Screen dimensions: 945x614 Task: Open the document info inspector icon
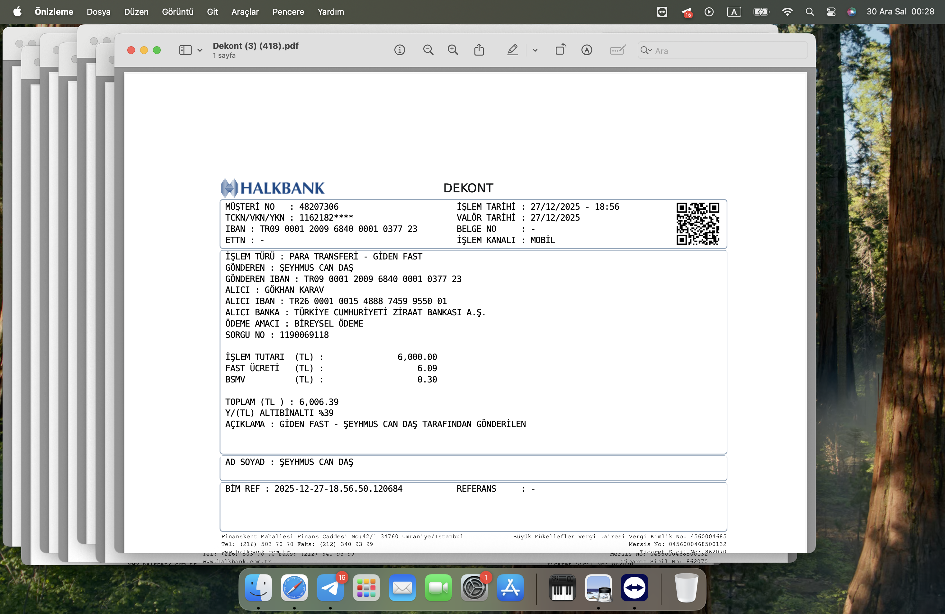click(400, 50)
